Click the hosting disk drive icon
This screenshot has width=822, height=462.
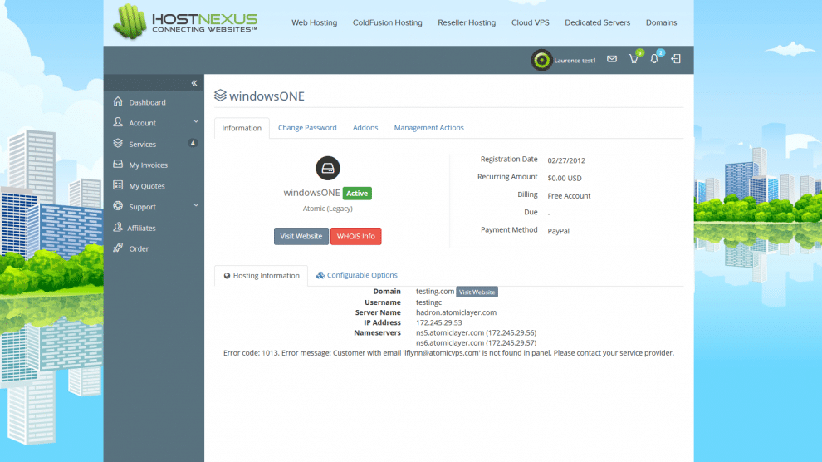click(328, 169)
